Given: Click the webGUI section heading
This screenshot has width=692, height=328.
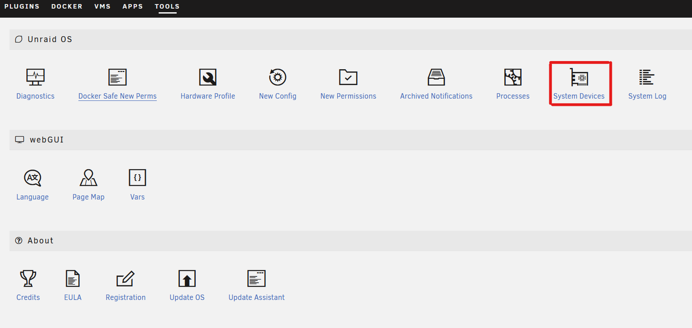Looking at the screenshot, I should click(47, 140).
